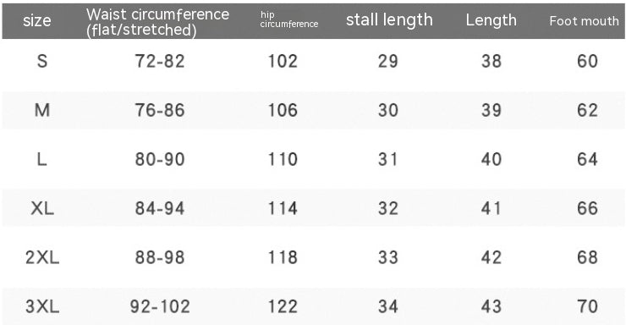Select the L size row label
Viewport: 626px width, 325px height.
pyautogui.click(x=41, y=159)
